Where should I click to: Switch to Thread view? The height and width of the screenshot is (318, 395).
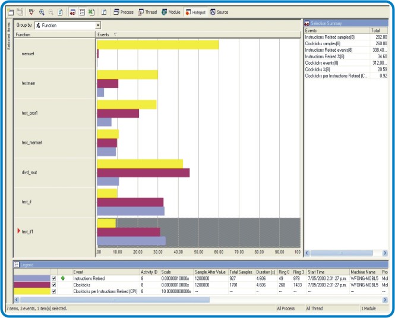(148, 12)
